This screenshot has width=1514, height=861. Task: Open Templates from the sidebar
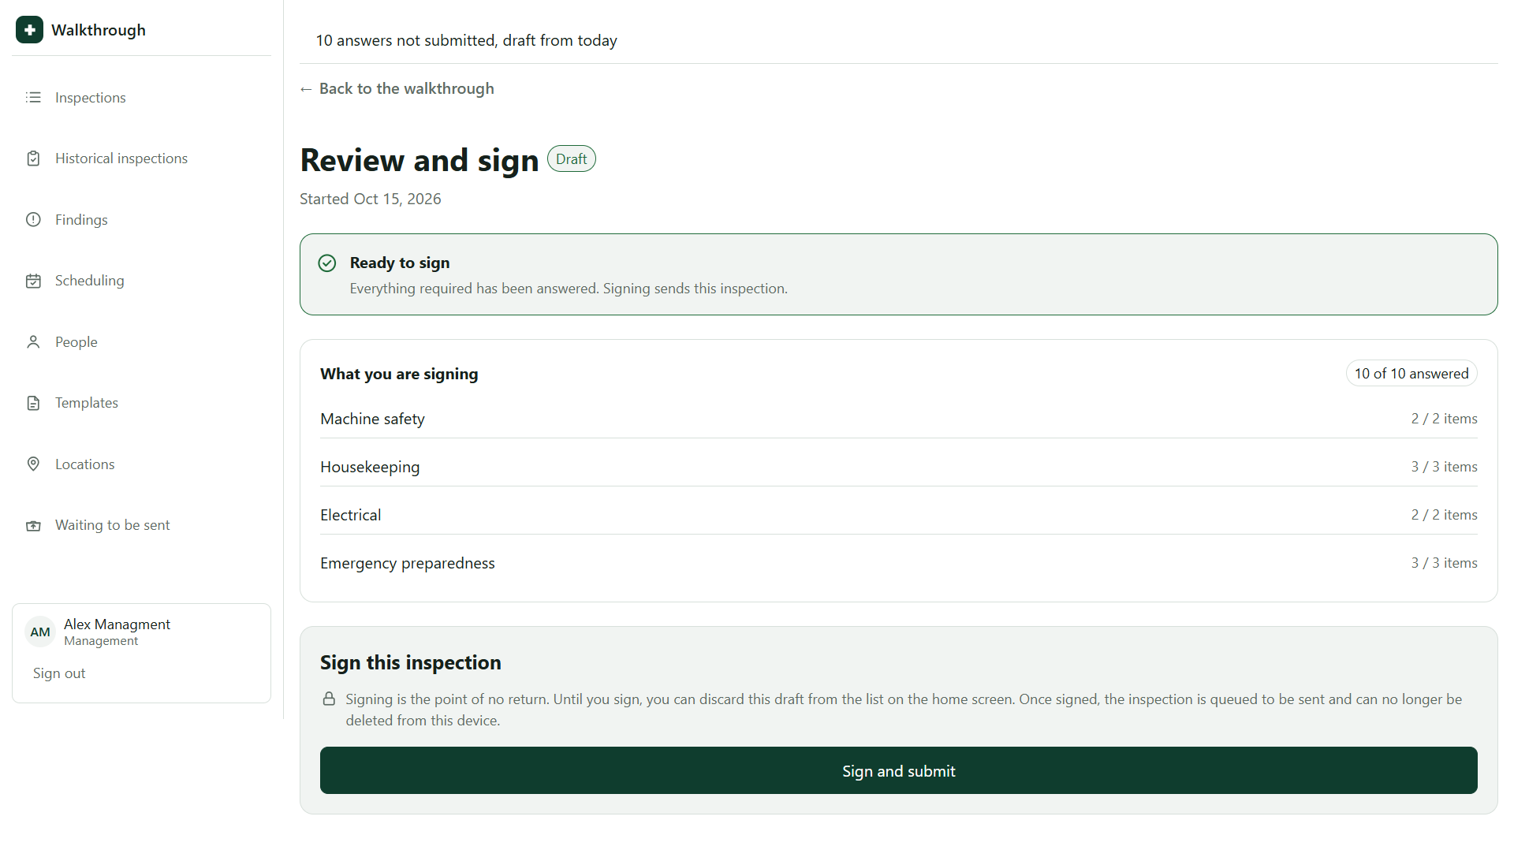[x=142, y=403]
